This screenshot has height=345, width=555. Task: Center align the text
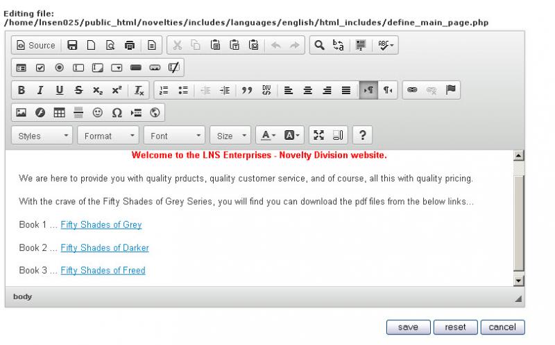[307, 90]
